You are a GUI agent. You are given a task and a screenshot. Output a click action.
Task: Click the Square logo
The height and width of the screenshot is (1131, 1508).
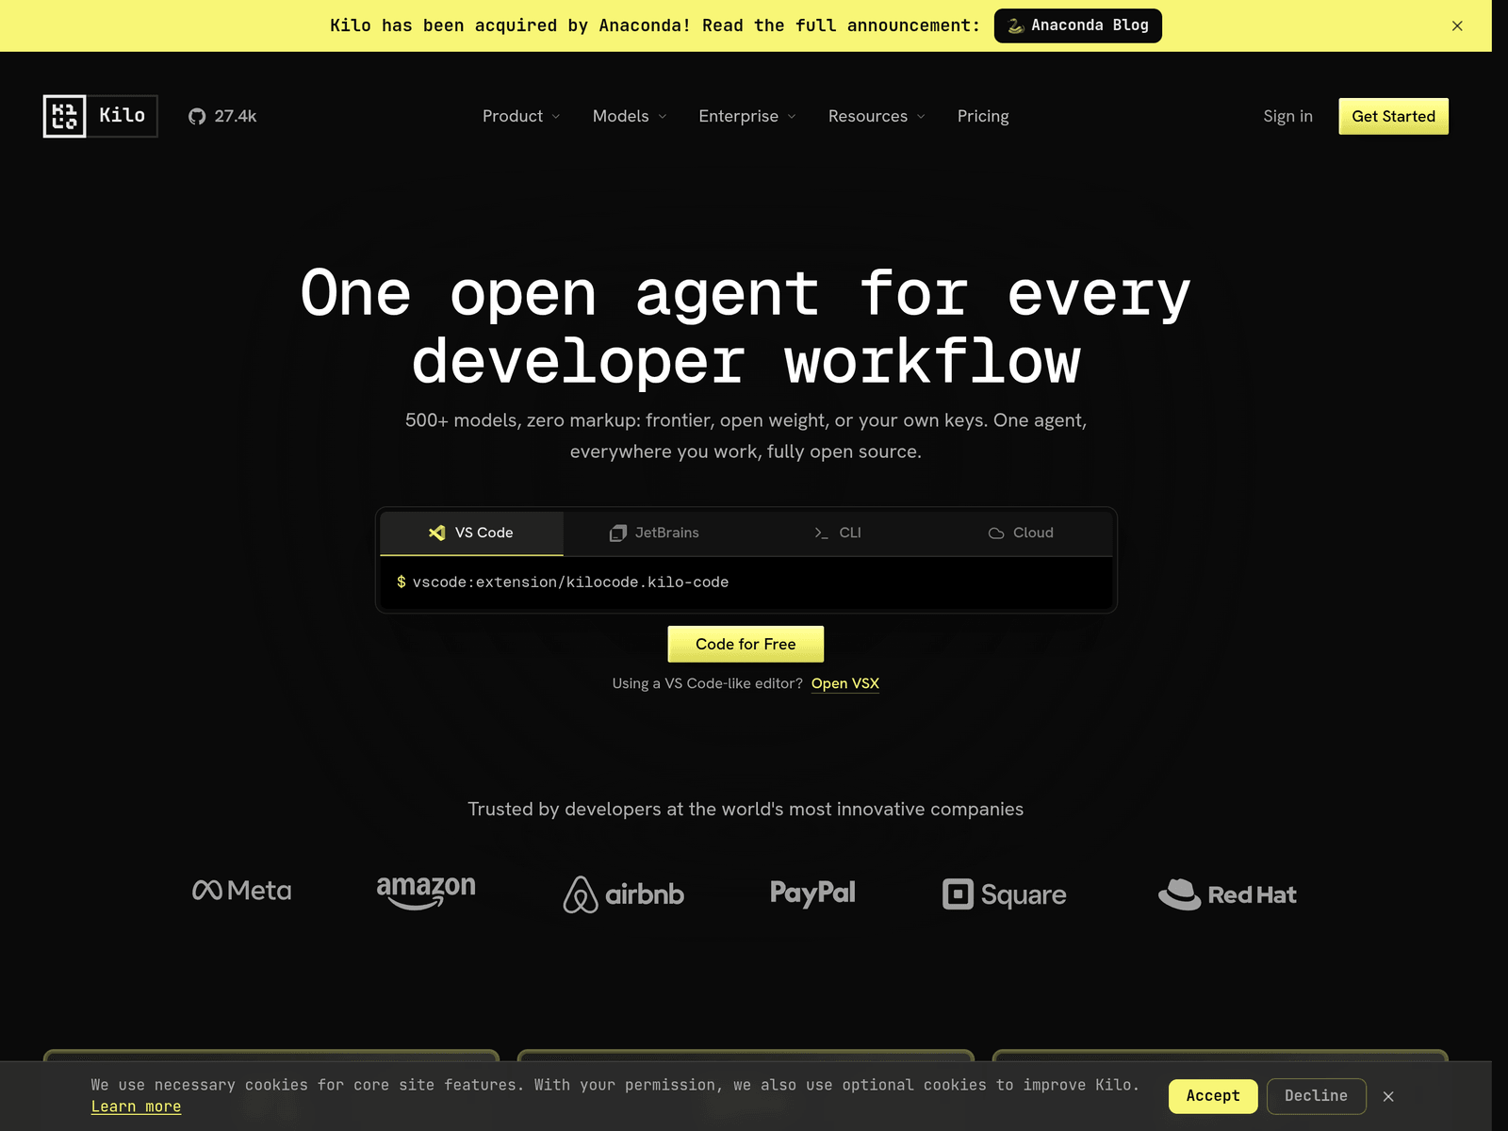pyautogui.click(x=1004, y=894)
